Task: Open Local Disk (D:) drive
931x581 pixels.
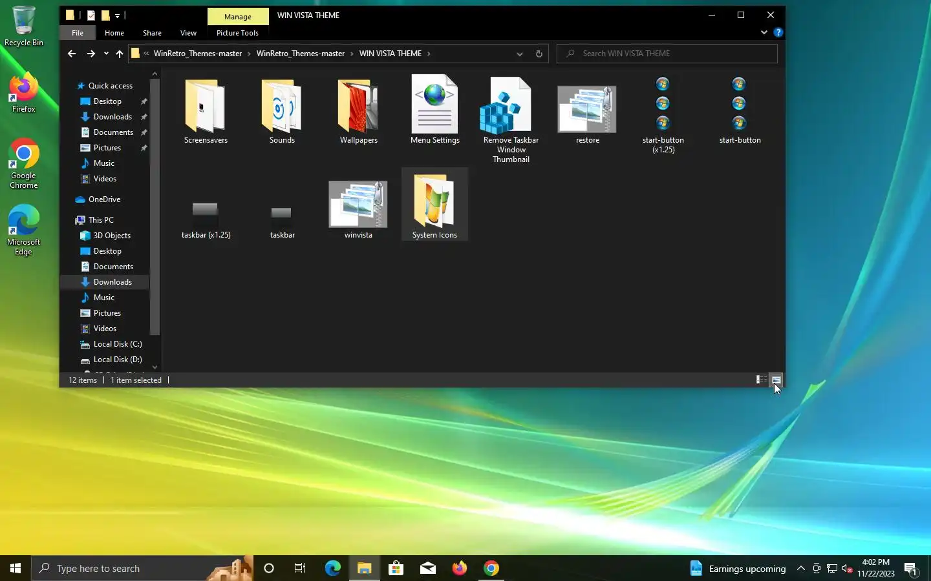Action: point(118,360)
